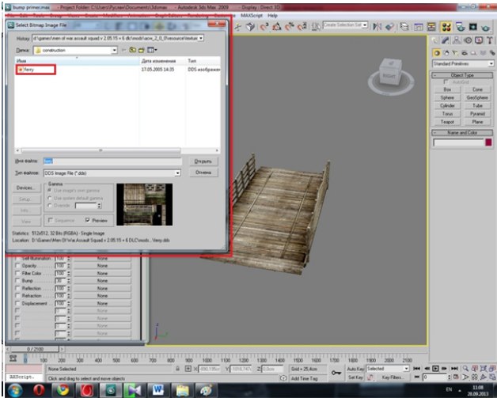This screenshot has height=398, width=497.
Task: Select the Geometry category icon
Action: (x=437, y=53)
